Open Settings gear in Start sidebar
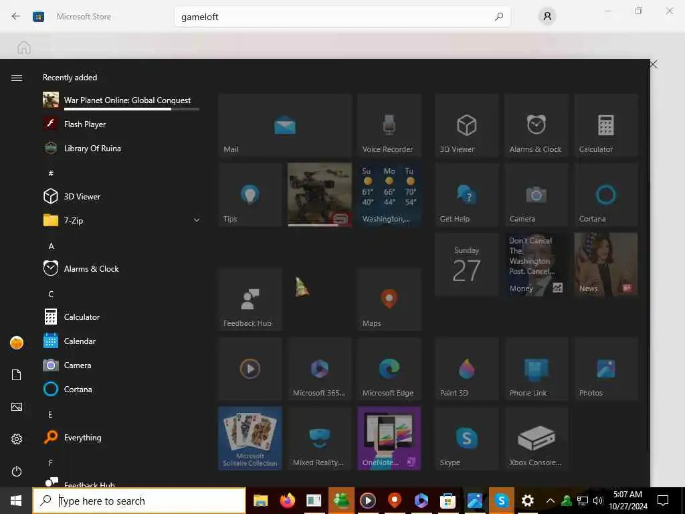The image size is (685, 514). click(17, 439)
